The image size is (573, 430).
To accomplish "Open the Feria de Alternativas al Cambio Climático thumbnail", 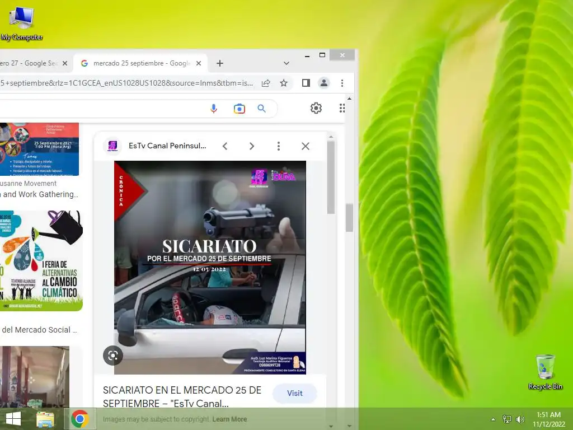I will point(41,261).
